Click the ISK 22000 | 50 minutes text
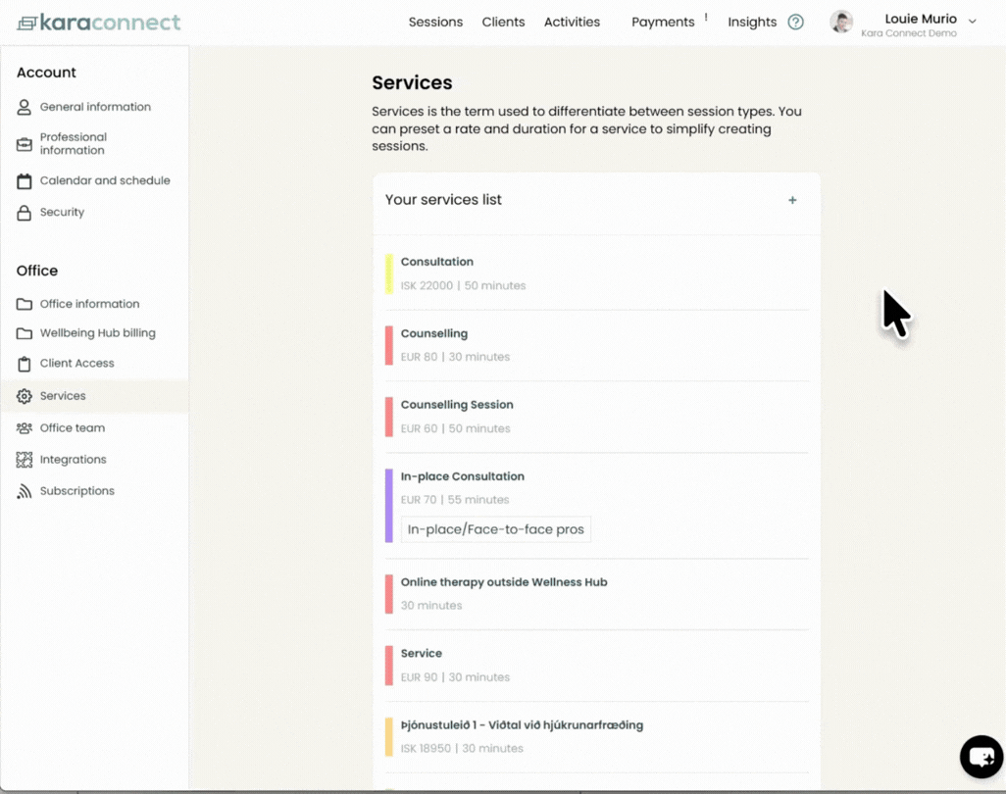This screenshot has width=1006, height=794. 463,286
